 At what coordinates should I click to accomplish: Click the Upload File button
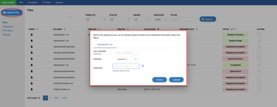[x=12, y=12]
